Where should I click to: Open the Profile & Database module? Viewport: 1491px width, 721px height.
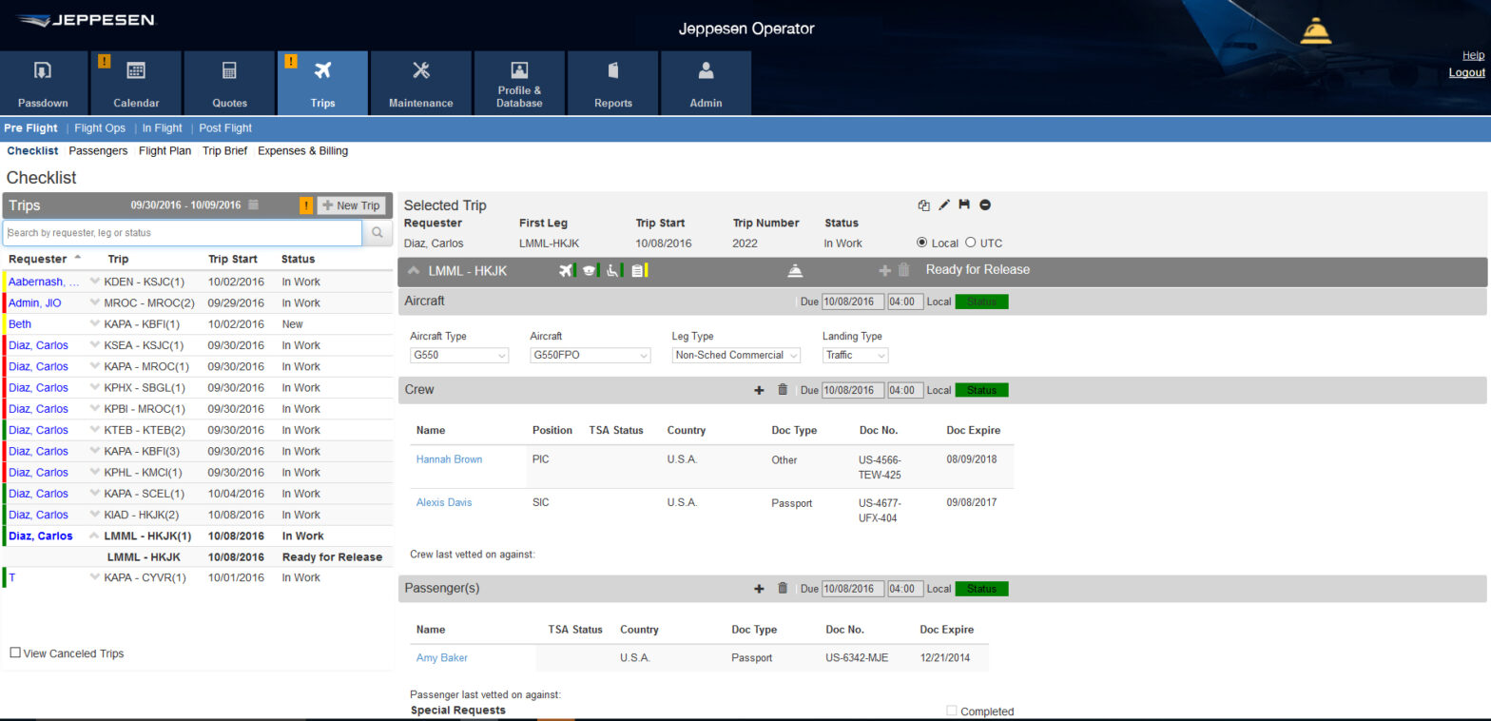pyautogui.click(x=519, y=83)
